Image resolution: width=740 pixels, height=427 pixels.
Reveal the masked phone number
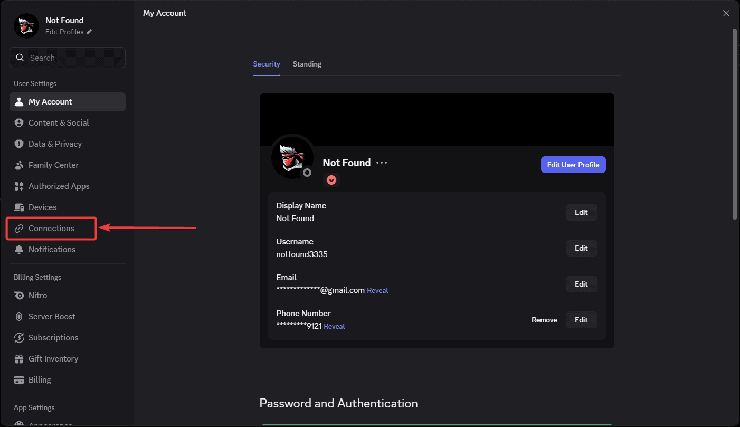[334, 326]
